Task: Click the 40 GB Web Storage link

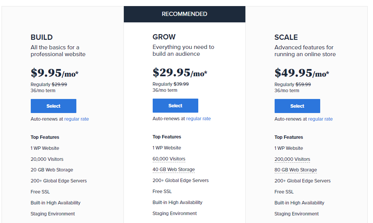Action: [x=173, y=169]
